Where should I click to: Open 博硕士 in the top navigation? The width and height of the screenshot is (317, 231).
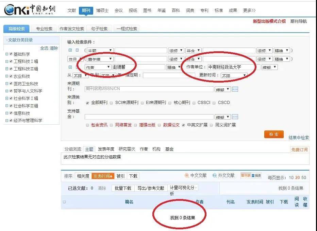pyautogui.click(x=102, y=11)
